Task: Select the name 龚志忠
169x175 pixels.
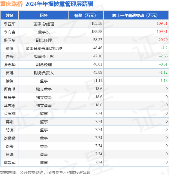Action: pos(10,106)
